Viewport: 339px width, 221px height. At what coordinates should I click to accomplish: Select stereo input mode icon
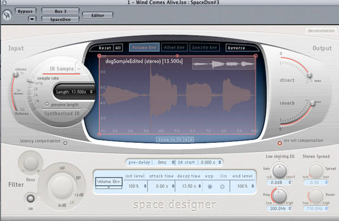22,73
